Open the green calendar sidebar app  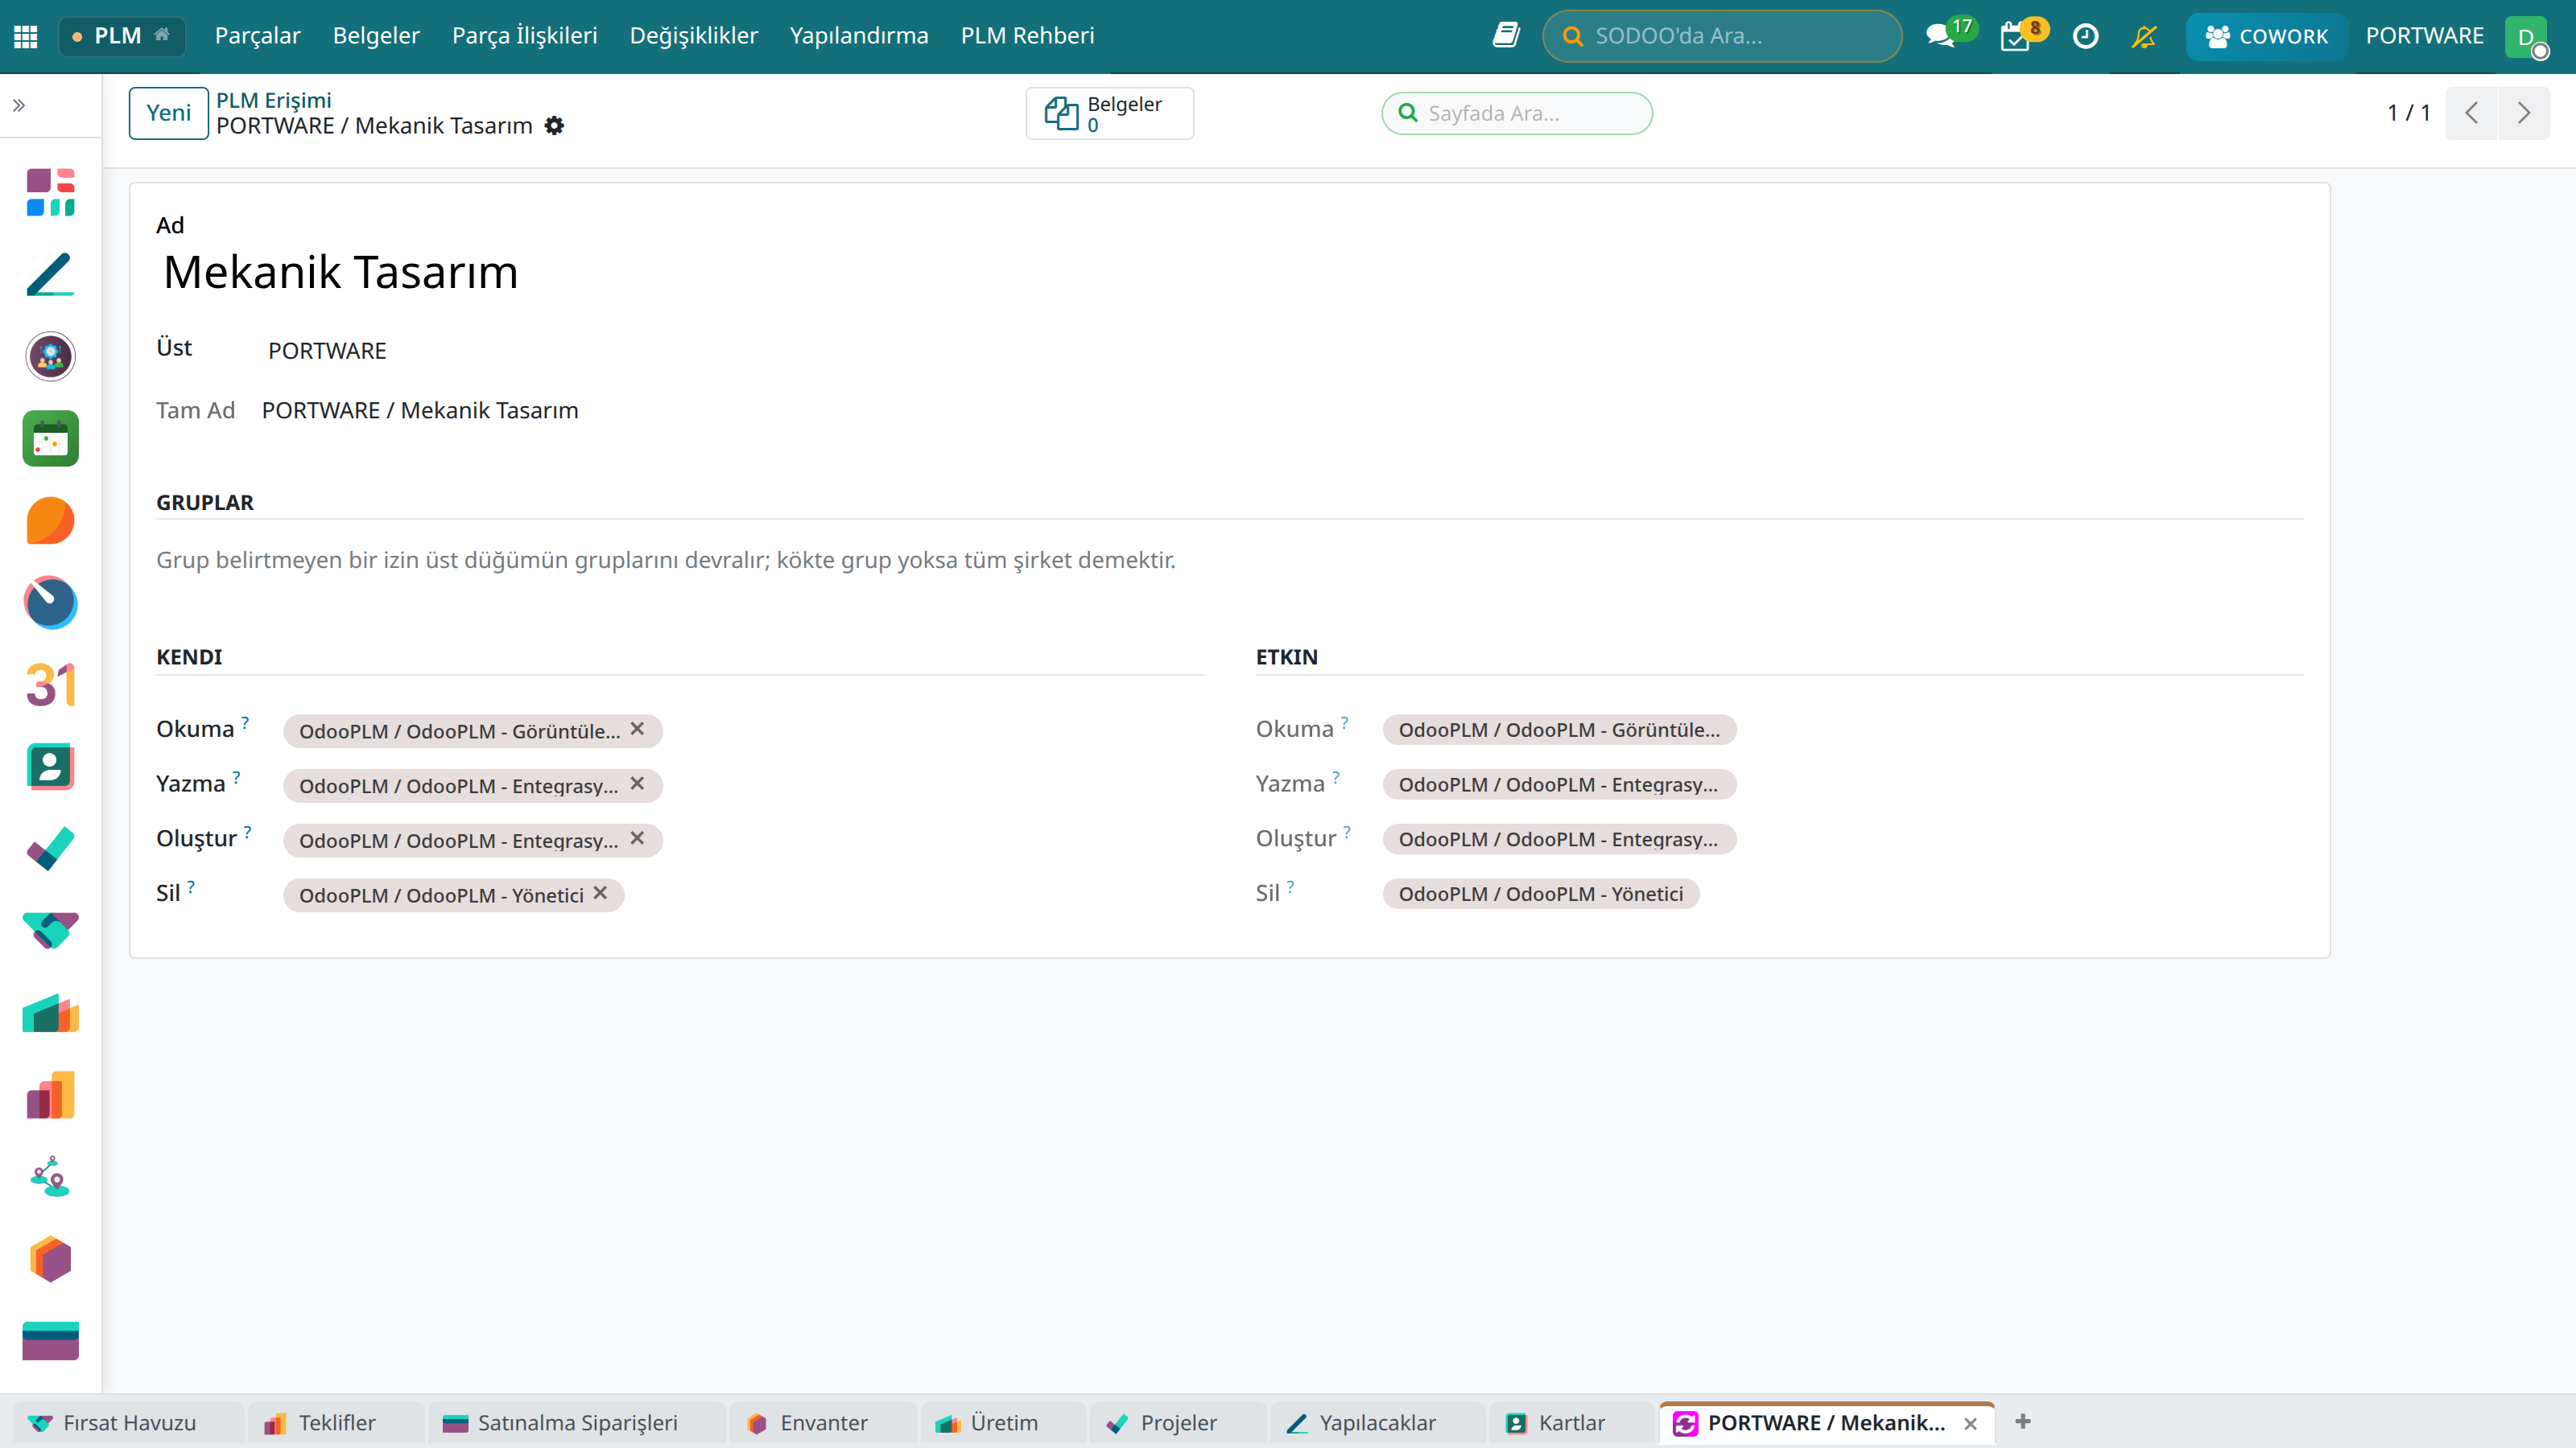point(50,438)
